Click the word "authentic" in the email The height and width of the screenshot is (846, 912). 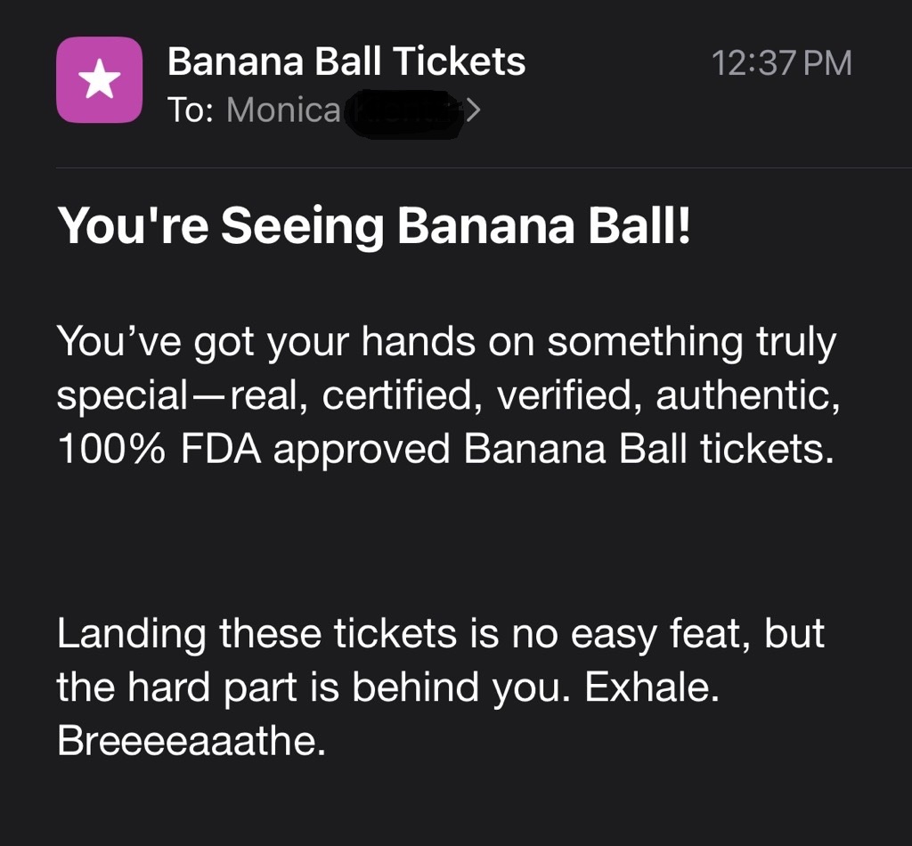[745, 396]
